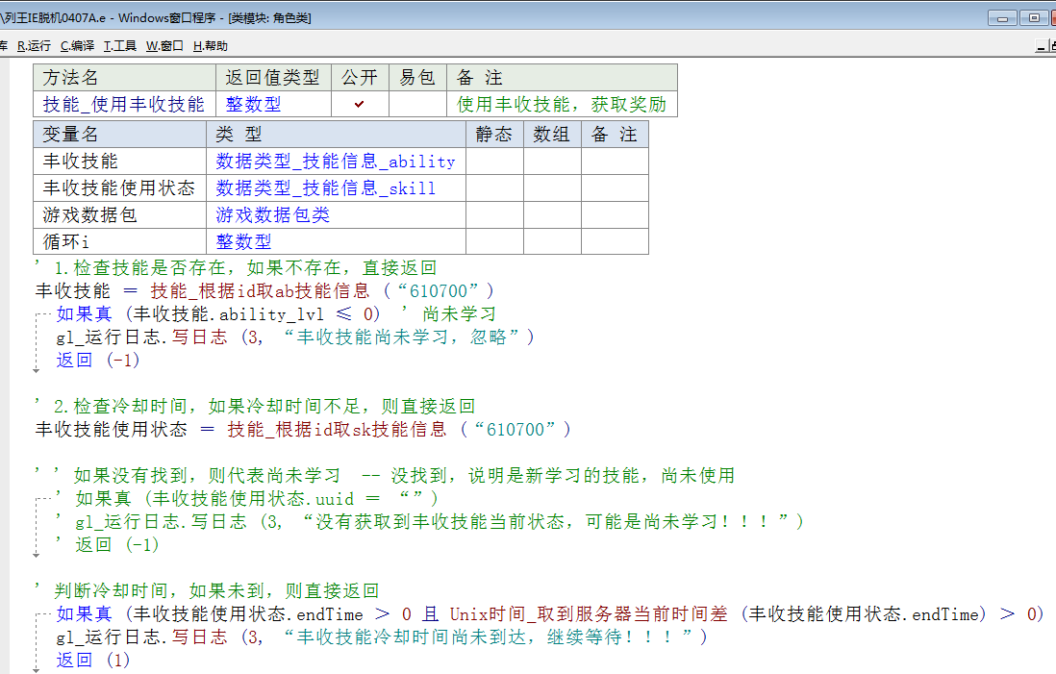Viewport: 1056px width, 674px height.
Task: Minimize the inner class module document window
Action: [x=1043, y=45]
